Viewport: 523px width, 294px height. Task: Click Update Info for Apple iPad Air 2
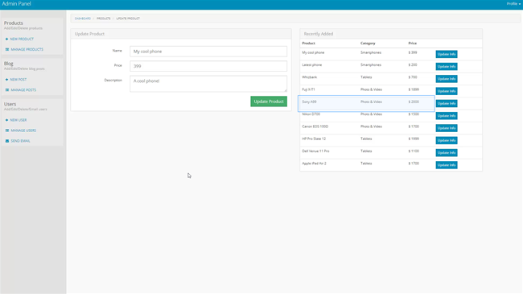click(x=447, y=165)
